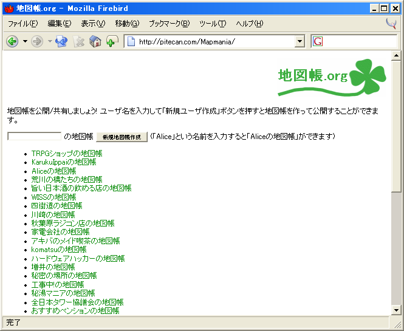
Task: Open the ブックマーク(B) menu
Action: tap(169, 24)
